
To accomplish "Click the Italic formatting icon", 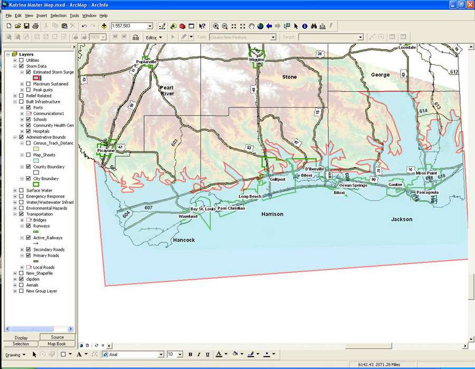I will pos(199,354).
